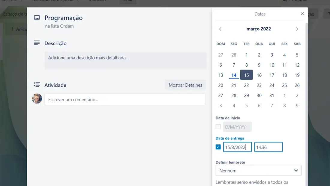
Task: Select March 31 in calendar
Action: 272,95
